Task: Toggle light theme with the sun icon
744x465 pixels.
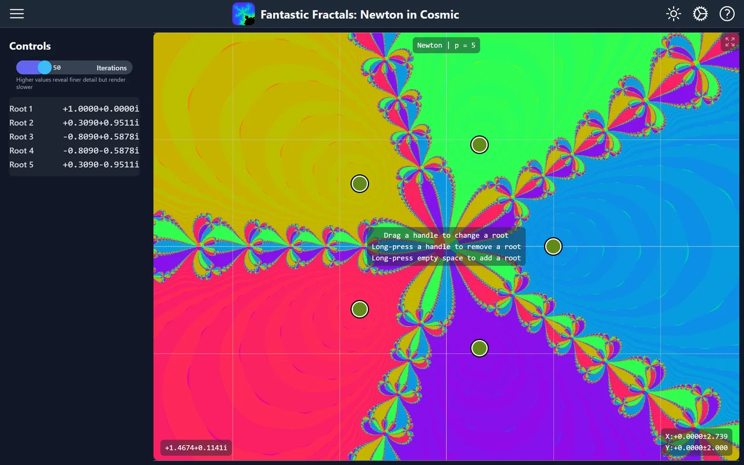Action: [x=674, y=14]
